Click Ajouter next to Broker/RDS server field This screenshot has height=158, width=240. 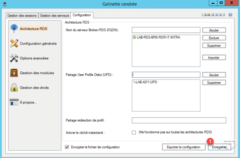click(214, 30)
